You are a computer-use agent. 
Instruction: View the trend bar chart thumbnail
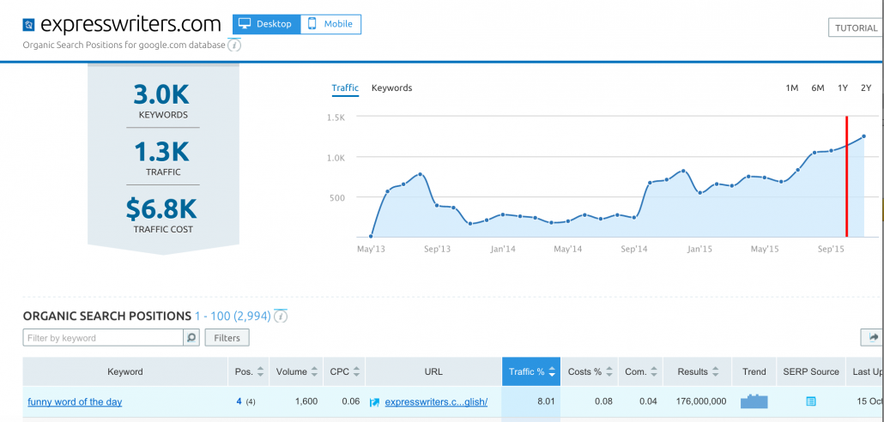[754, 401]
